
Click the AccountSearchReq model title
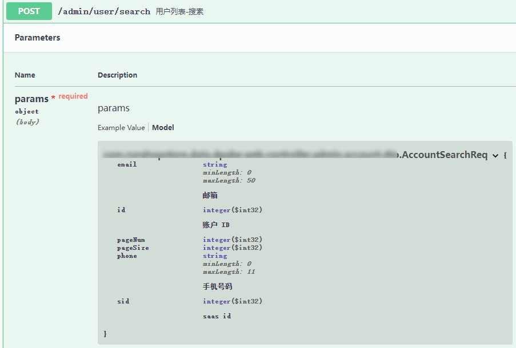[445, 155]
